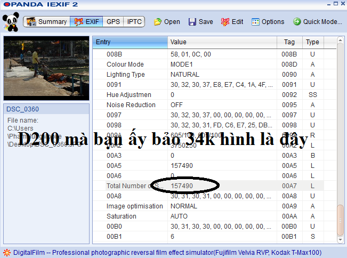This screenshot has width=347, height=258.
Task: Click the 0098 entry row
Action: click(214, 125)
